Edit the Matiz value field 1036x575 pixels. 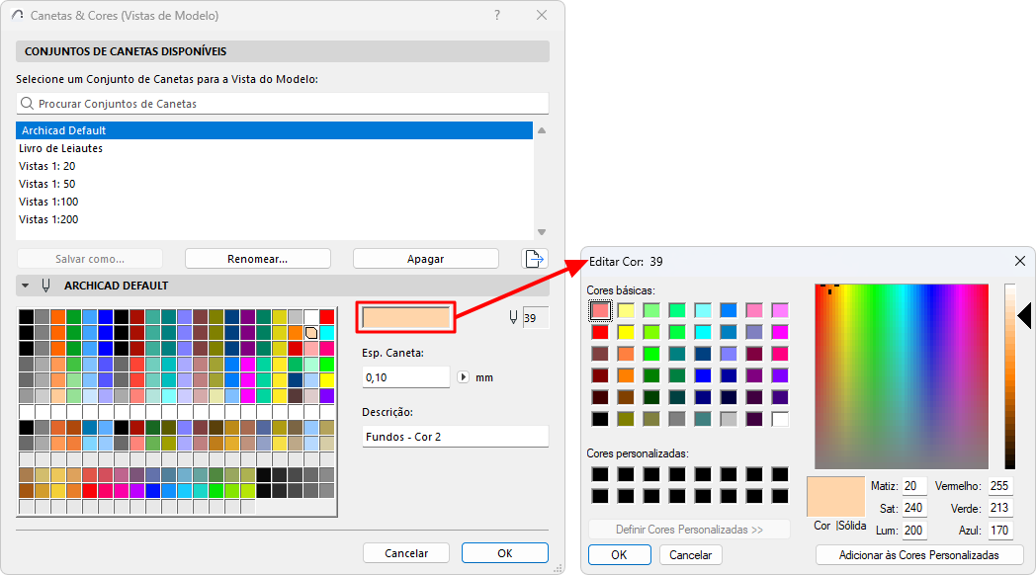click(x=913, y=486)
